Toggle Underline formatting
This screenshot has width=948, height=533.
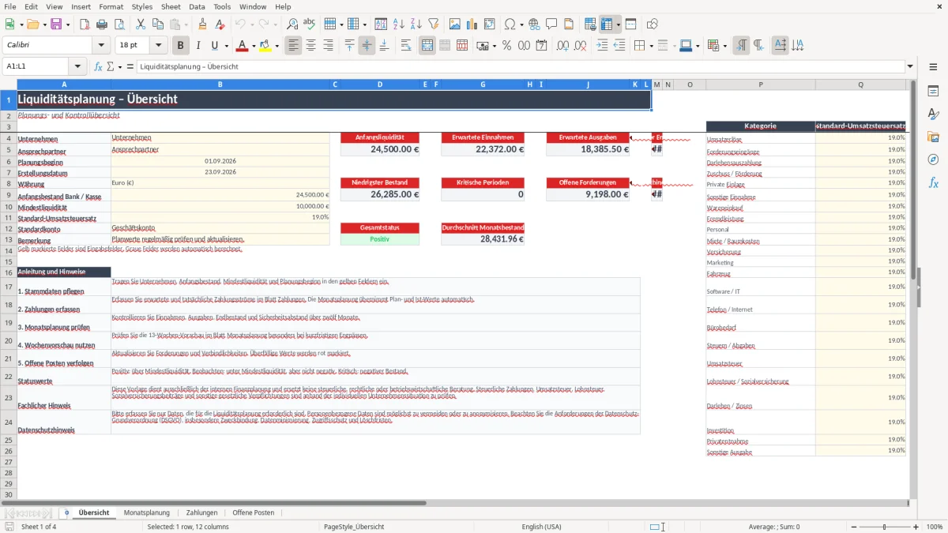tap(215, 46)
